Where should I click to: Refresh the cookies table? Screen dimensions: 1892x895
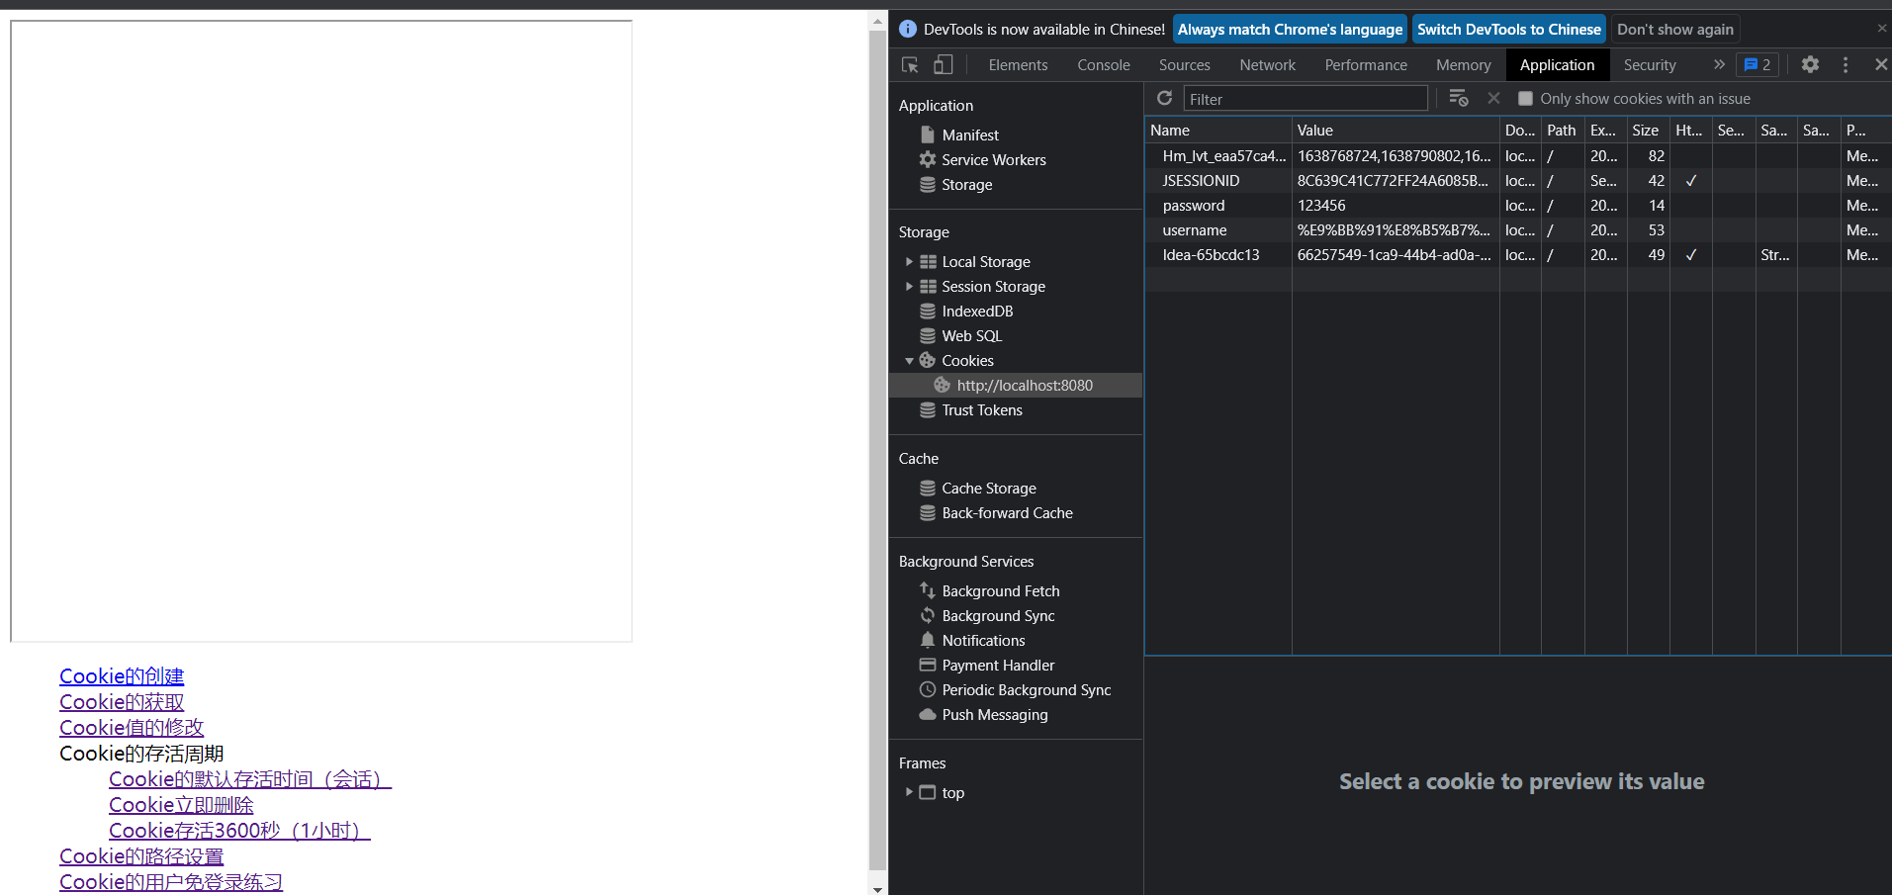tap(1165, 98)
